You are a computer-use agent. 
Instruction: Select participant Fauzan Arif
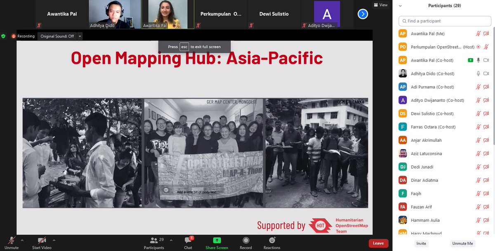tap(444, 207)
